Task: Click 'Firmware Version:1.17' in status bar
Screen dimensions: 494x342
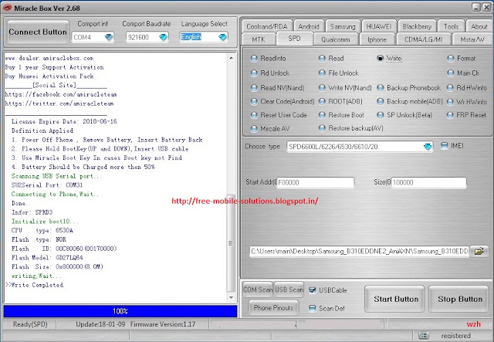Action: pos(163,324)
